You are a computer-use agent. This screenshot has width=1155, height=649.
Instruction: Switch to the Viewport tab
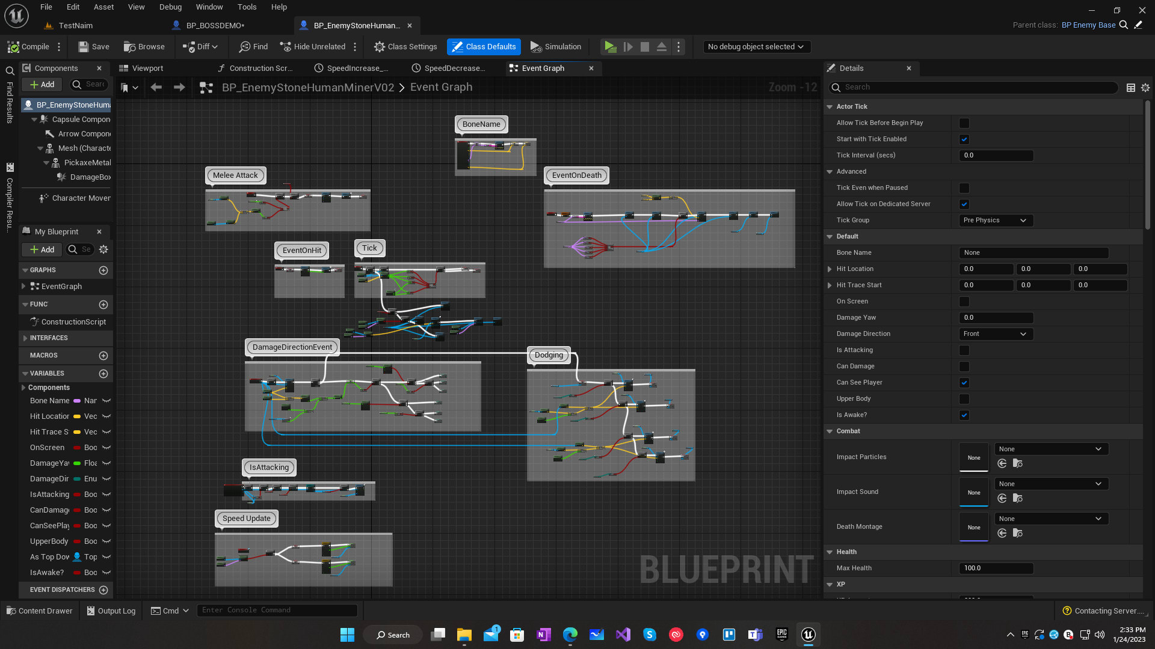[146, 68]
